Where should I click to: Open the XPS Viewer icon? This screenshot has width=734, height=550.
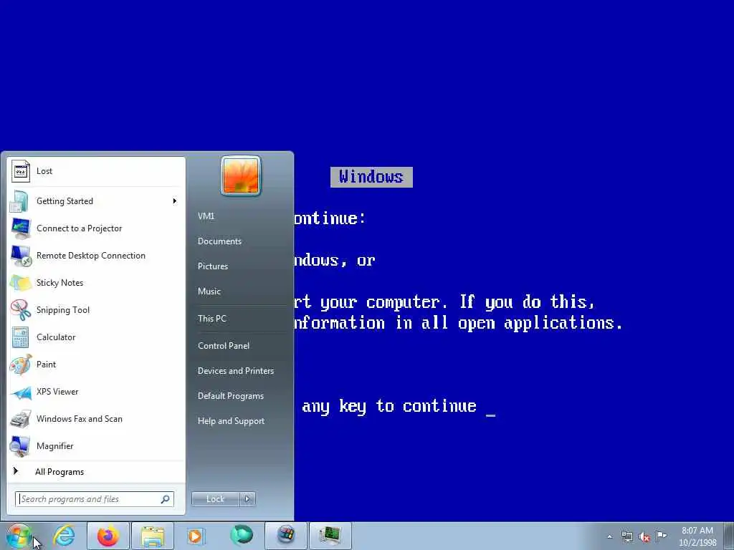click(x=20, y=392)
